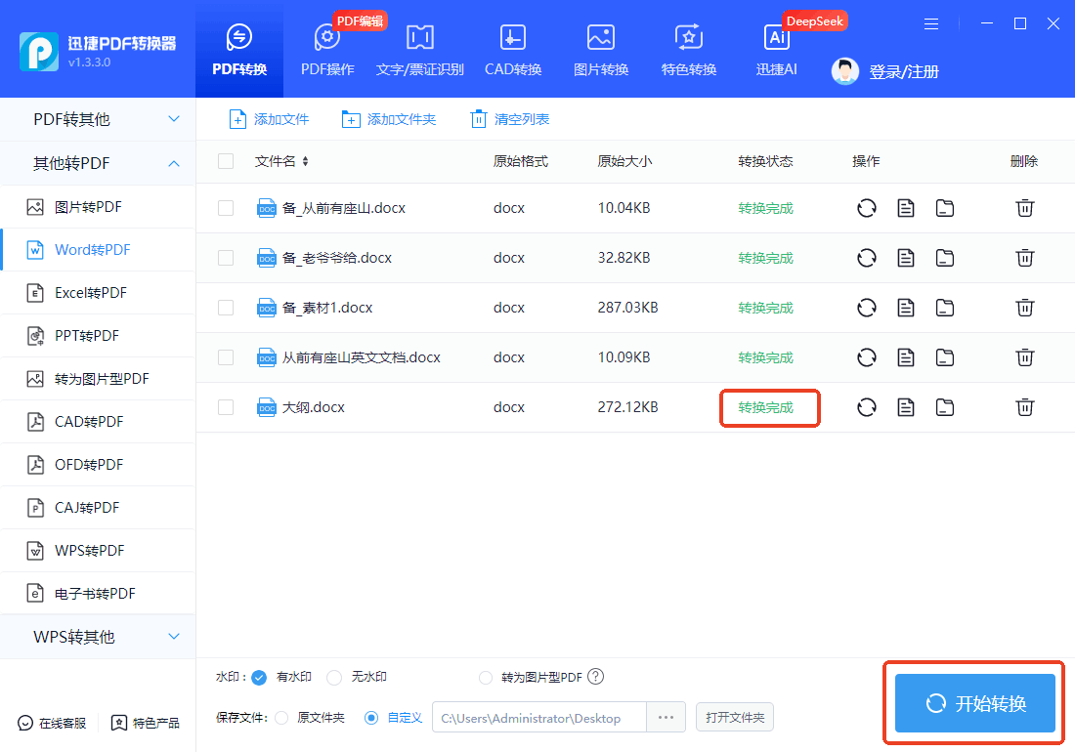Select the 无水印 watermark option
The height and width of the screenshot is (752, 1075).
(332, 677)
